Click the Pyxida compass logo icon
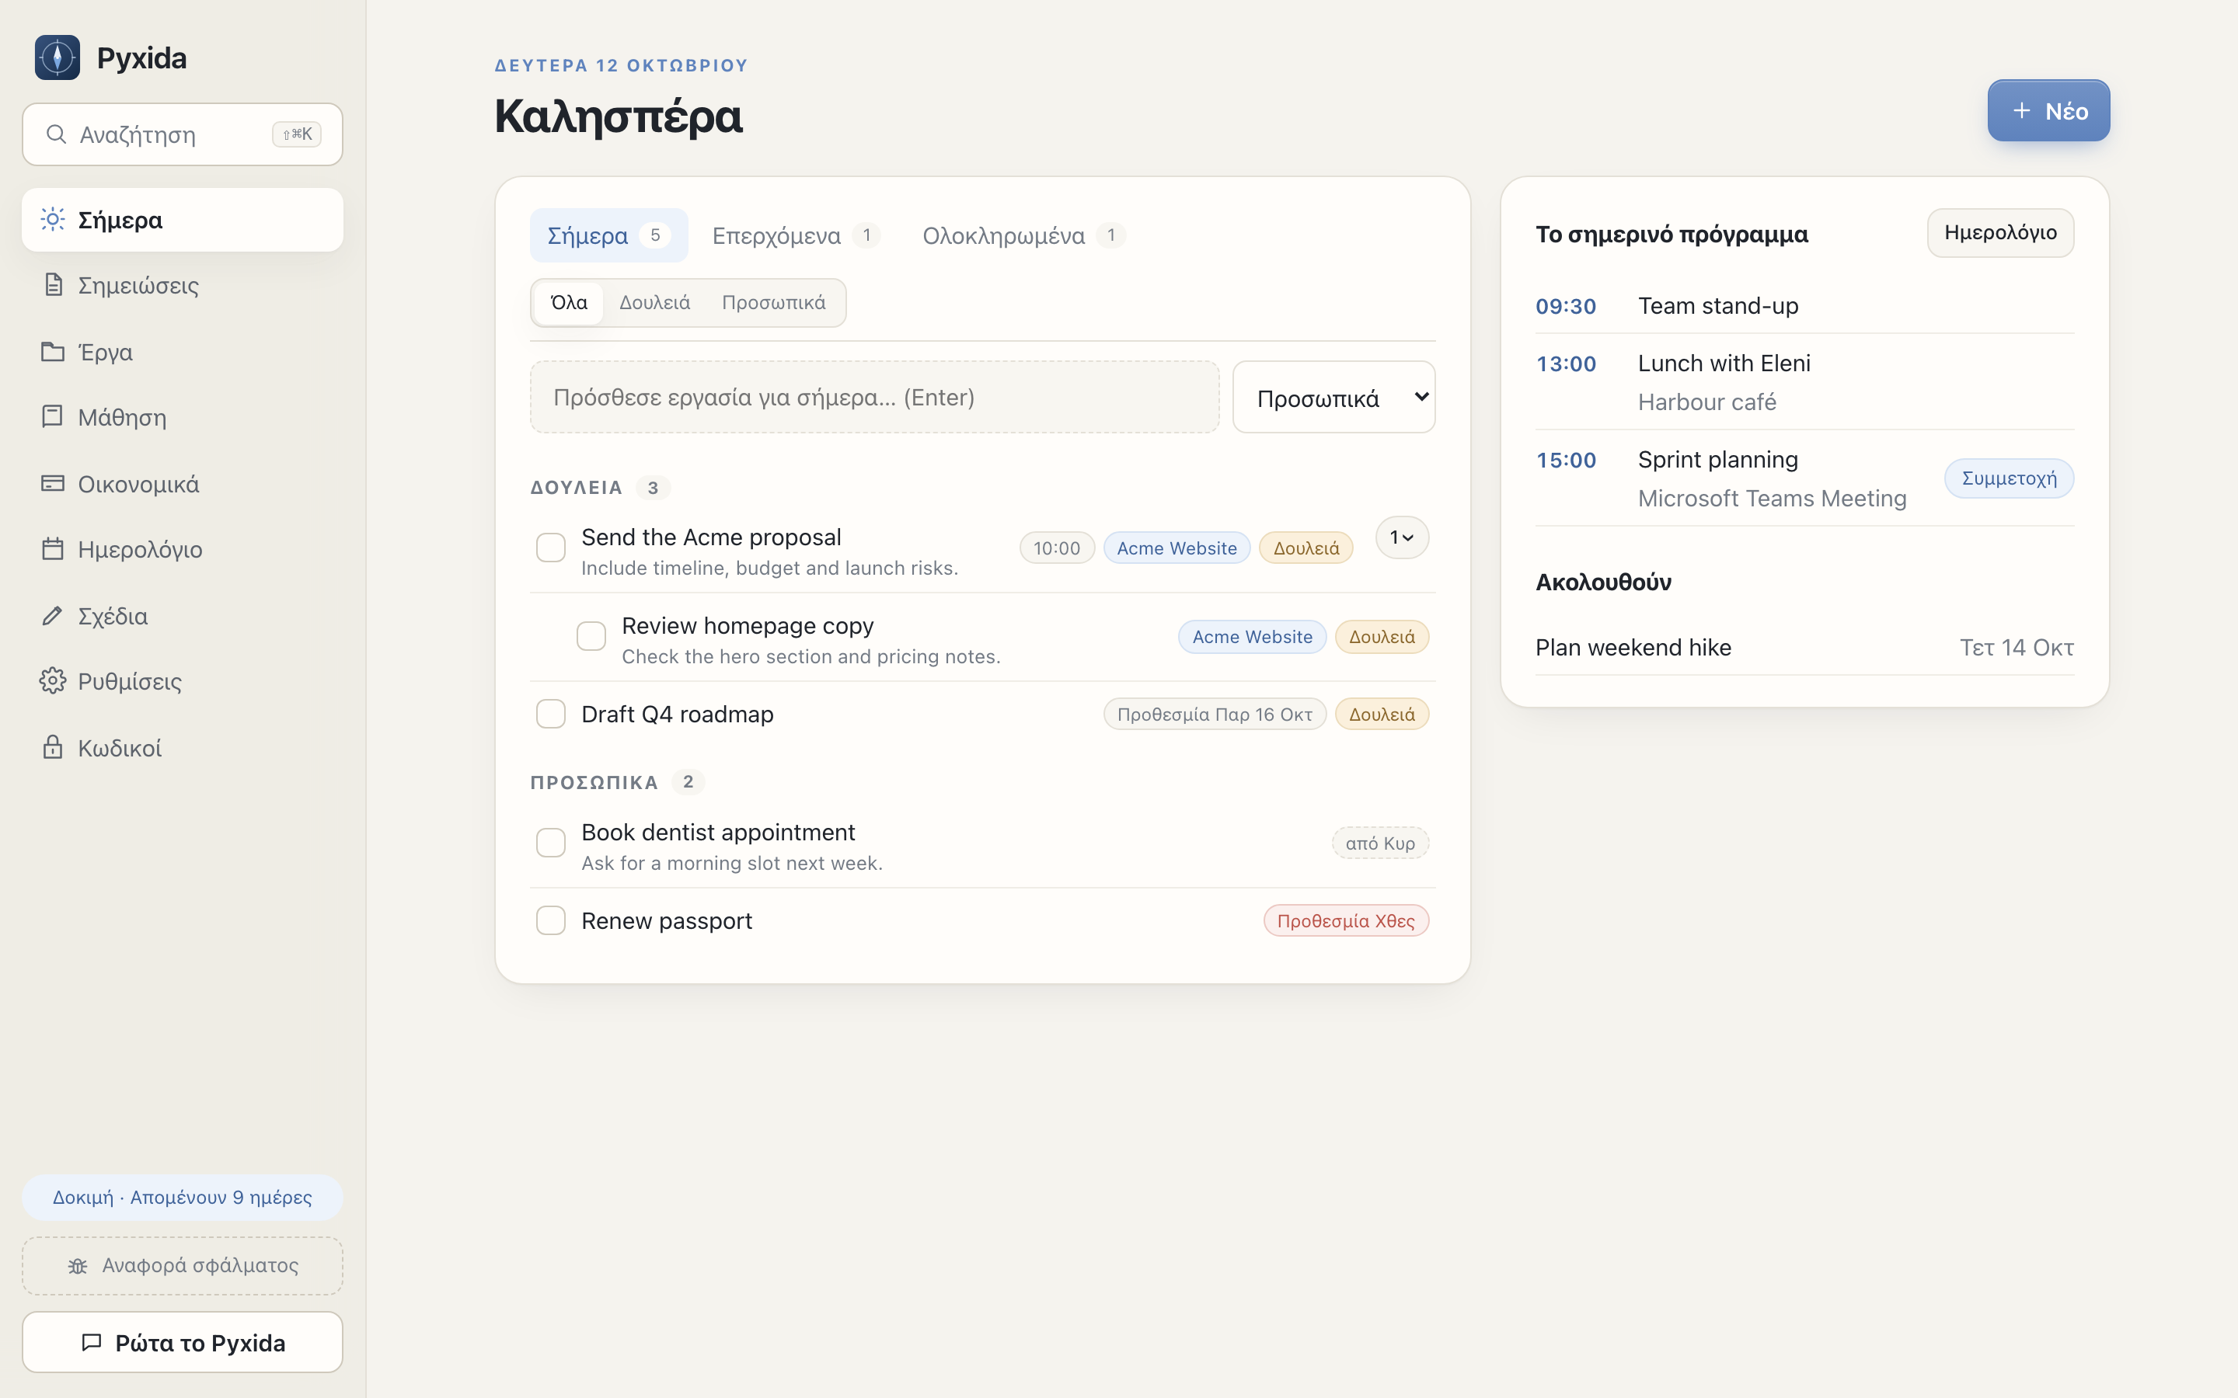 [x=58, y=57]
